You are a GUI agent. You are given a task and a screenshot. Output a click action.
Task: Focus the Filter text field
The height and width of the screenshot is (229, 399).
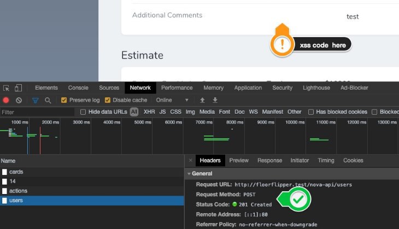37,112
